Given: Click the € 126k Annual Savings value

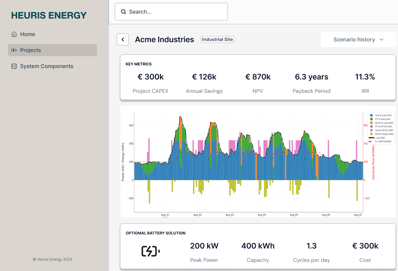Looking at the screenshot, I should [x=204, y=77].
